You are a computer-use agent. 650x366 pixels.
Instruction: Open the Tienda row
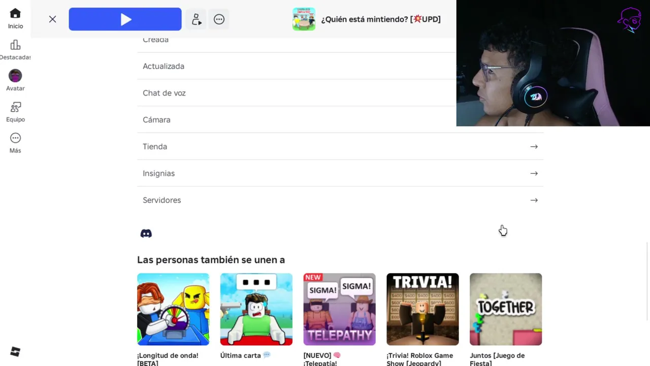click(340, 146)
